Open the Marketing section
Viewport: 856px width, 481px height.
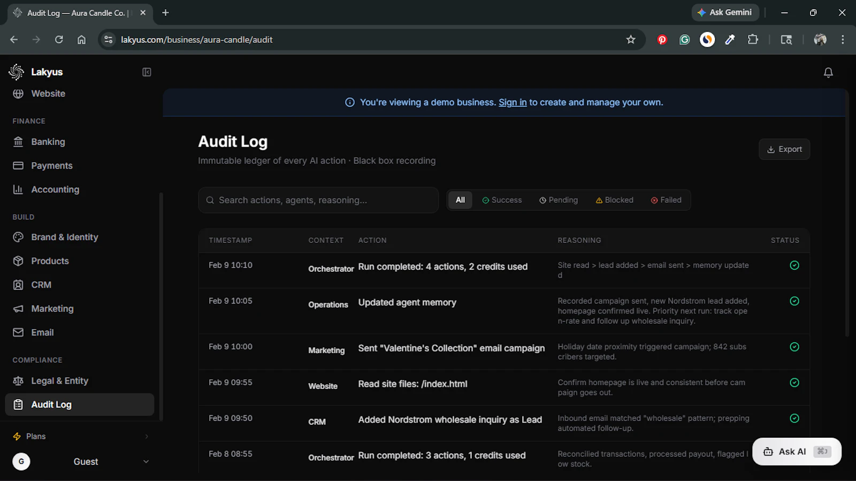tap(80, 309)
